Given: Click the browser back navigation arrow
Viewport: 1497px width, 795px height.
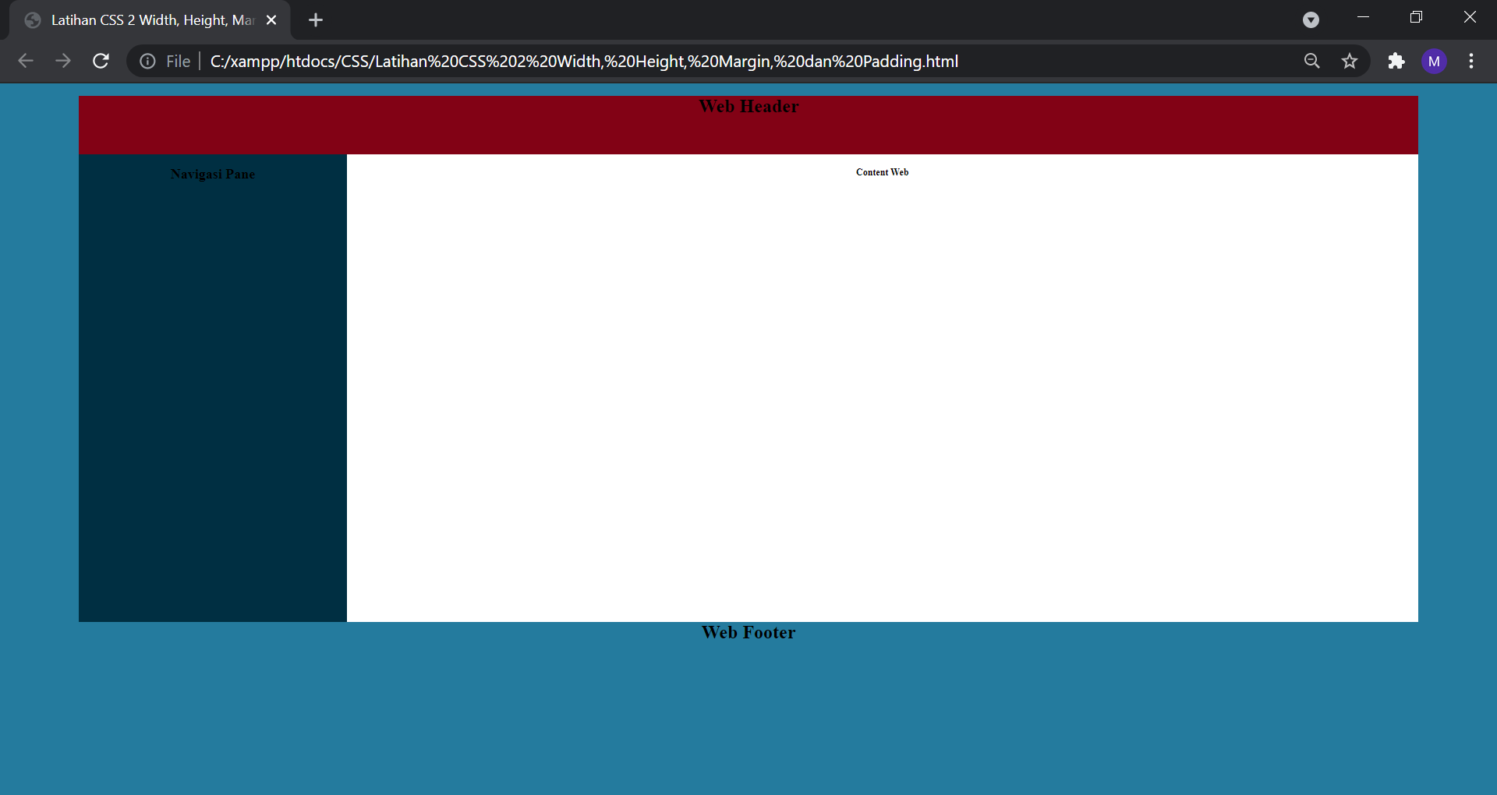Looking at the screenshot, I should coord(26,61).
